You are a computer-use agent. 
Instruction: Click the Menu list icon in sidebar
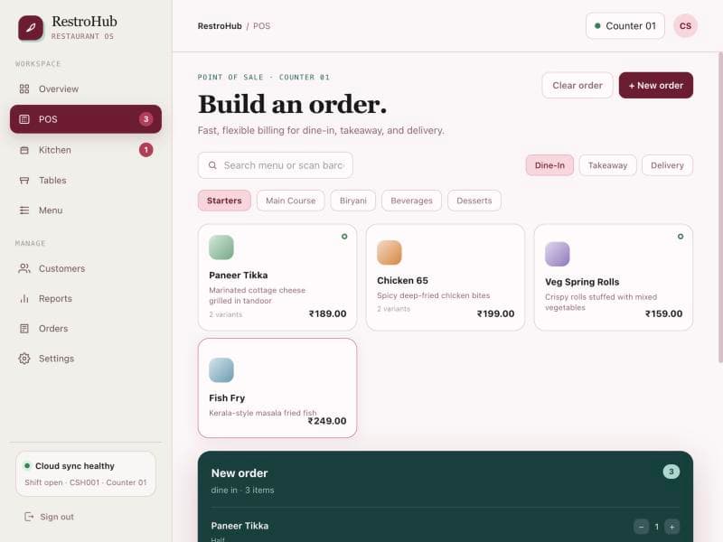click(x=24, y=210)
